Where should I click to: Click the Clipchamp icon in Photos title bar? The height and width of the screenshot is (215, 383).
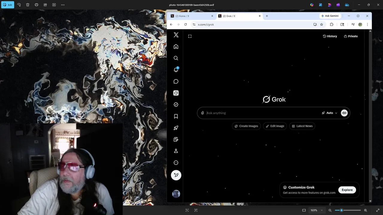tap(338, 5)
